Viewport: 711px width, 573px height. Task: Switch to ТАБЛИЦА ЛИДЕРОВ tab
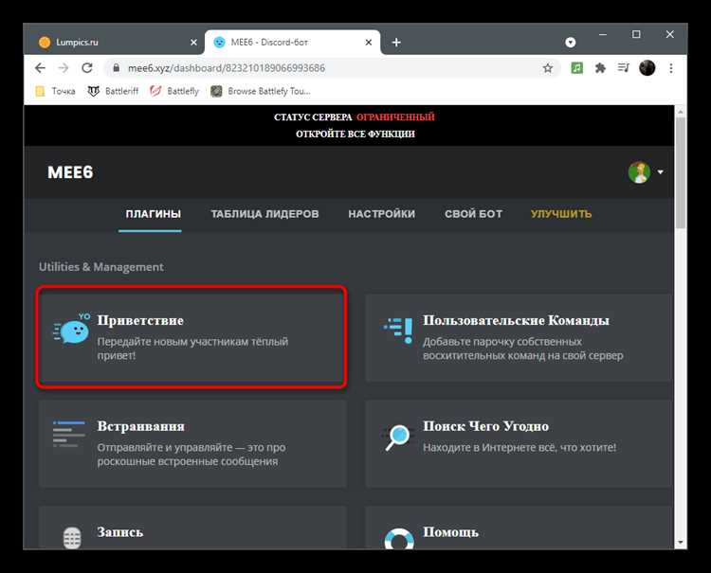[264, 214]
